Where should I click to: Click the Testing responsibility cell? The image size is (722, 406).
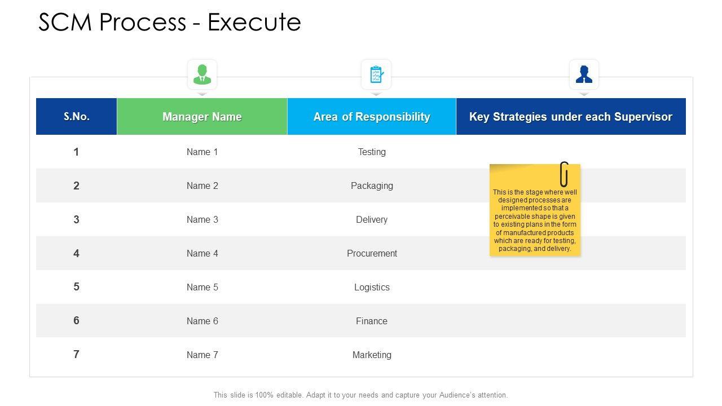(x=372, y=152)
